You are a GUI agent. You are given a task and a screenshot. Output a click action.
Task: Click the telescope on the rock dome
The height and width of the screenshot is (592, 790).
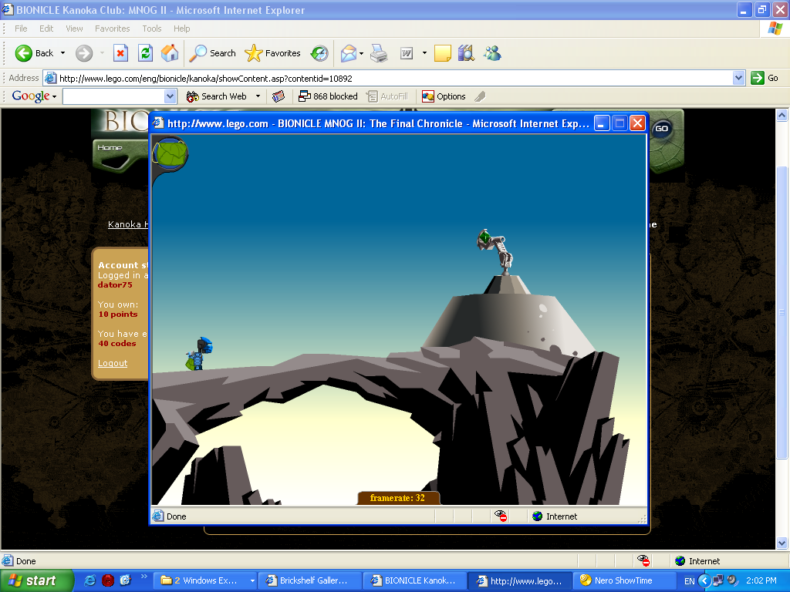[495, 252]
